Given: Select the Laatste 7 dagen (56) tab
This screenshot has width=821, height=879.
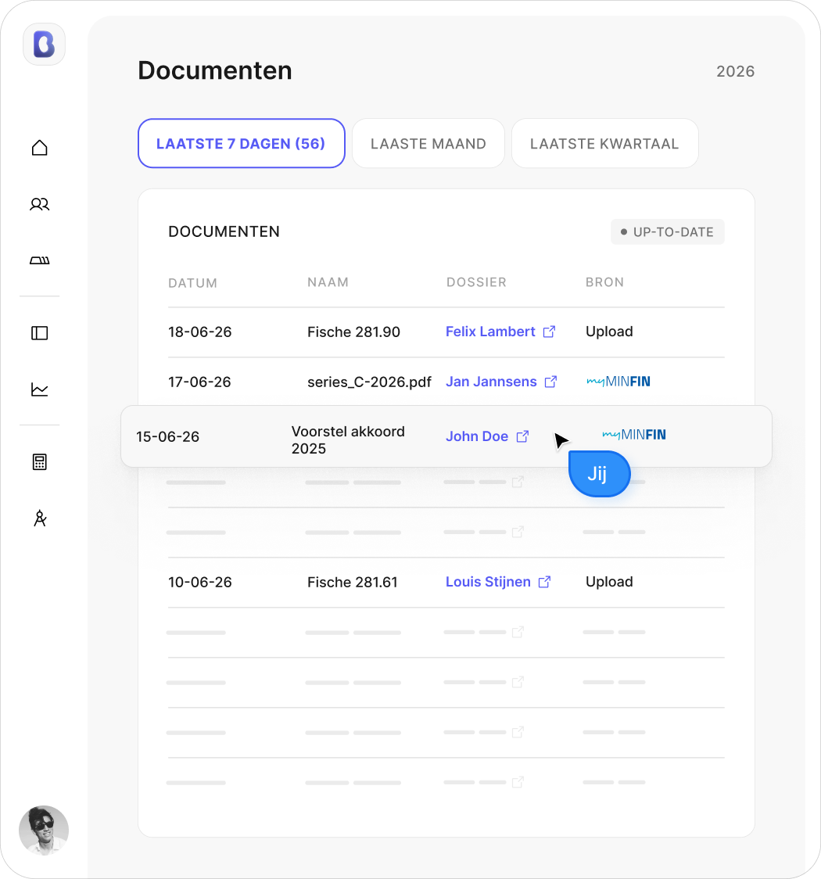Looking at the screenshot, I should [241, 144].
